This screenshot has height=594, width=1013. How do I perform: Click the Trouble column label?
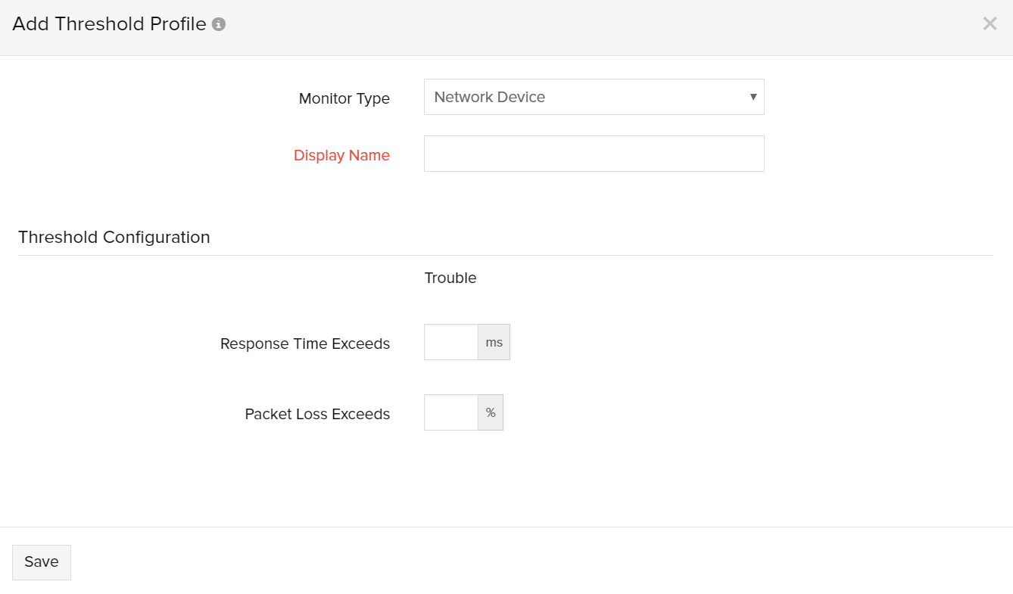450,278
